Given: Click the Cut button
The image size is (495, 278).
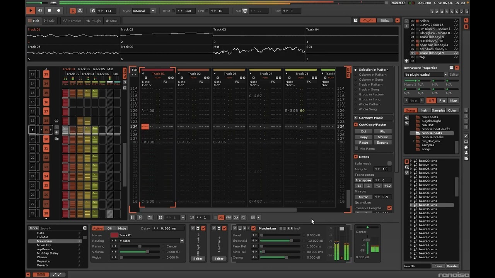Looking at the screenshot, I should click(364, 131).
